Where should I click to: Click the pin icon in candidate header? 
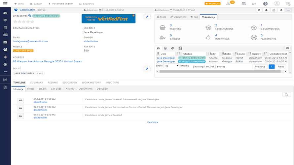click(x=281, y=10)
